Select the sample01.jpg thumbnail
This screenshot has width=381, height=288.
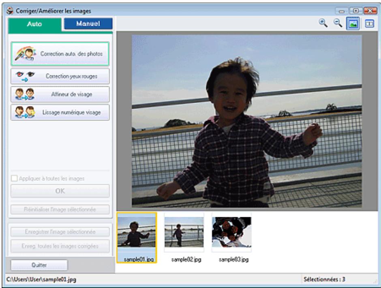(x=137, y=237)
